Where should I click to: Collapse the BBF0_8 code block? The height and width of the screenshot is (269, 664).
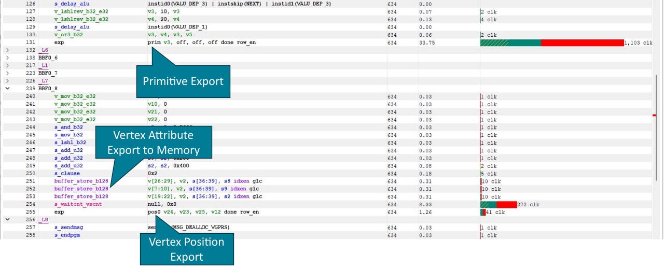point(7,89)
